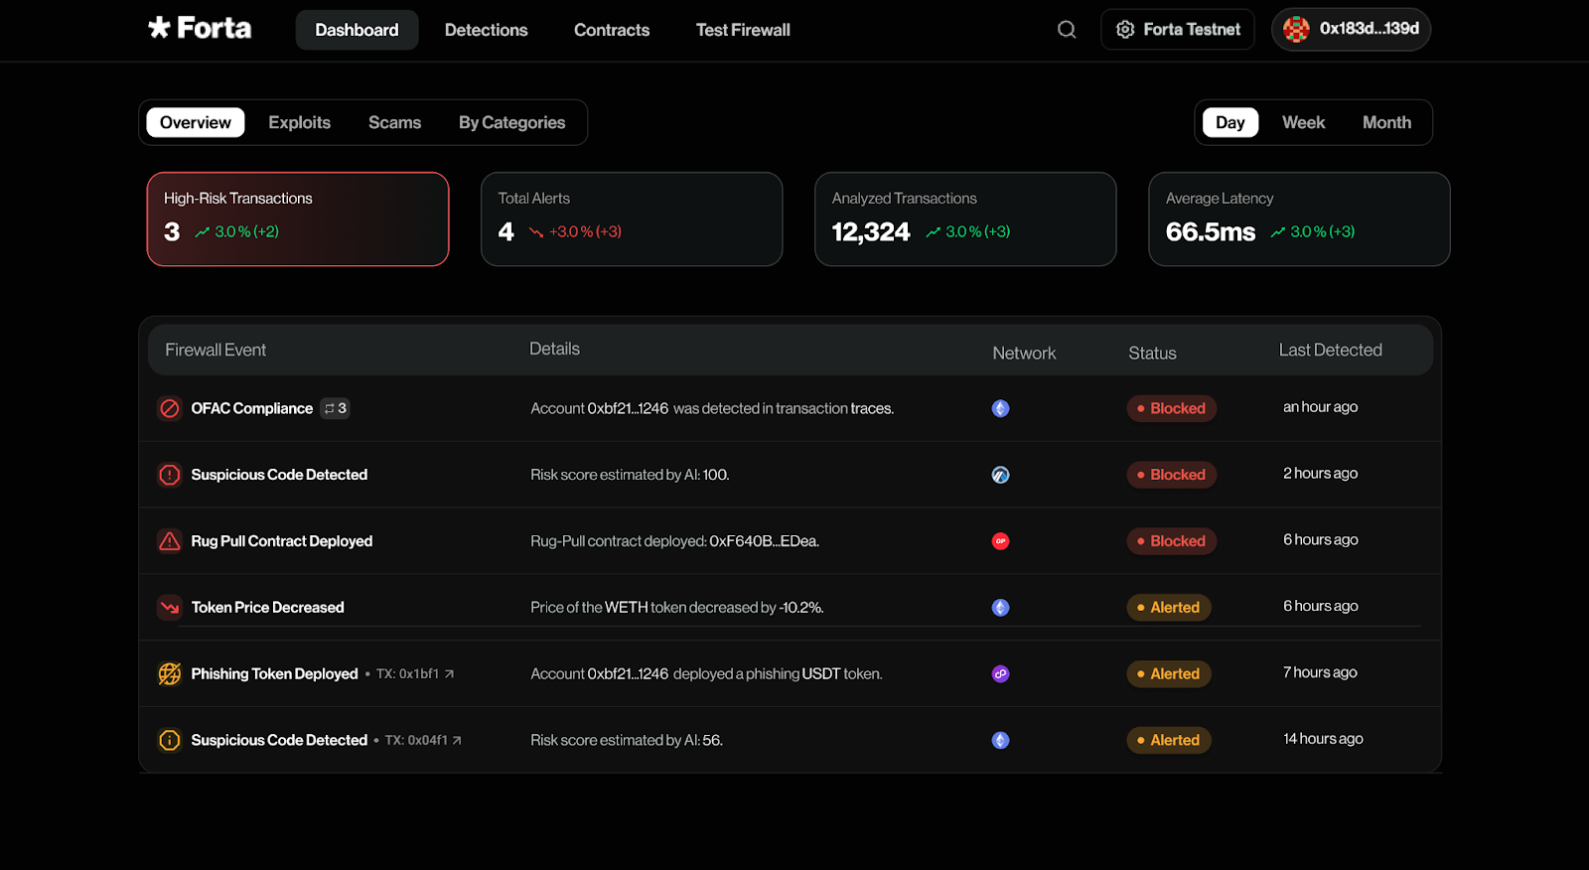Open the High-Risk Transactions card

pos(298,219)
